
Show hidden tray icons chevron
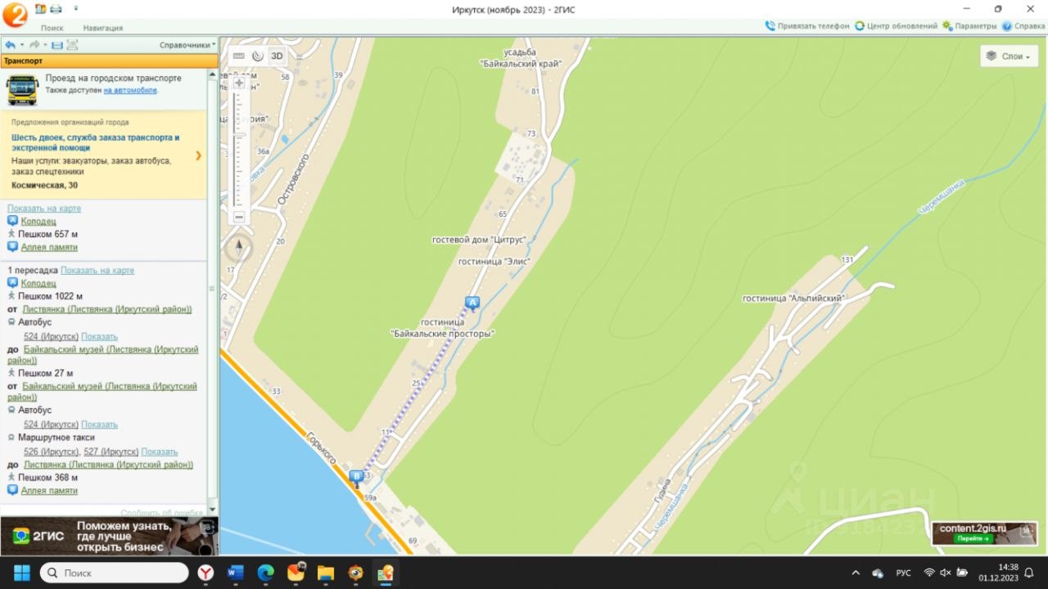856,573
